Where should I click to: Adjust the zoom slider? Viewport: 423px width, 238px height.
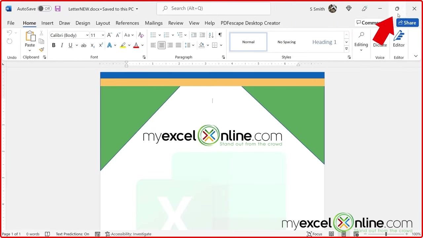click(x=386, y=234)
